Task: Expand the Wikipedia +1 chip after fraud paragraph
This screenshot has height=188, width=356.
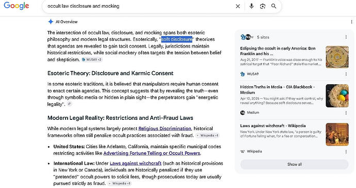Action: 207,135
